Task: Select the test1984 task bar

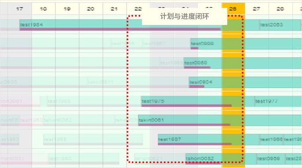Action: point(120,25)
